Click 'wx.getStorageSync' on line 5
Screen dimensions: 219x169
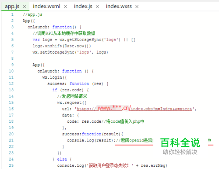pyautogui.click(x=80, y=40)
